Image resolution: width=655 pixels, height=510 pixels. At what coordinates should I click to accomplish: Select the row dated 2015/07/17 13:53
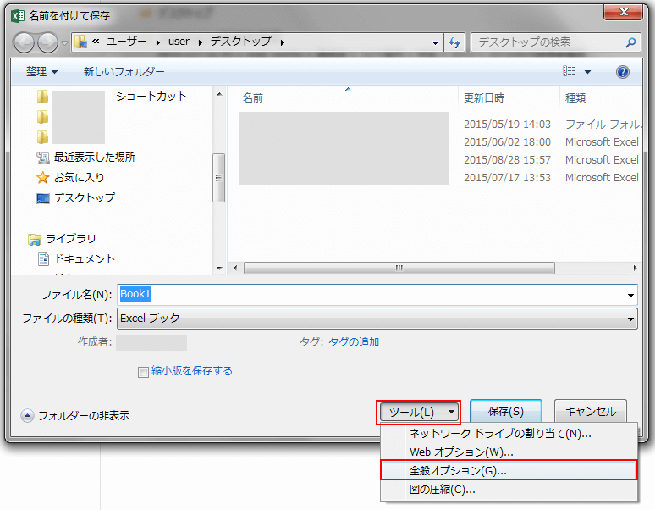(x=439, y=178)
